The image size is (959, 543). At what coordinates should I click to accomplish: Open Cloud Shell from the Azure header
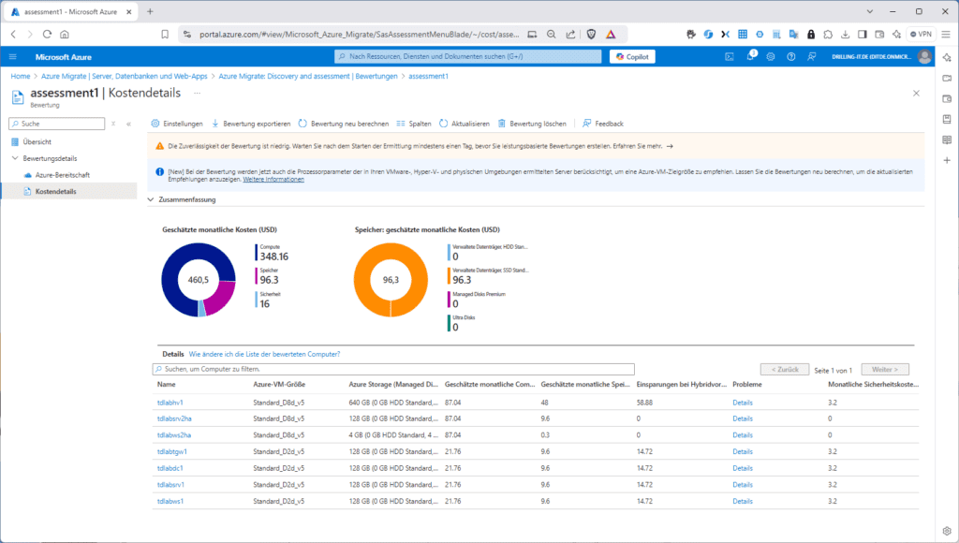coord(730,57)
